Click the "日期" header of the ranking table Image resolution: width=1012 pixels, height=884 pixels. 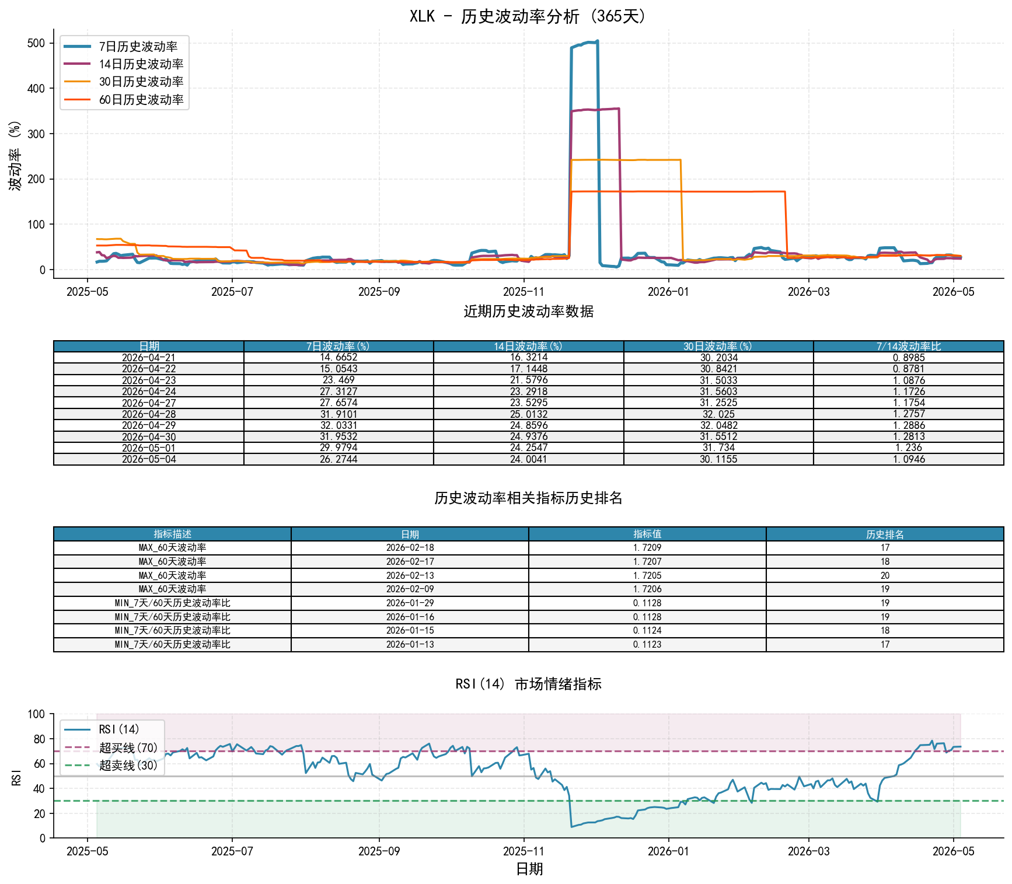pos(410,534)
